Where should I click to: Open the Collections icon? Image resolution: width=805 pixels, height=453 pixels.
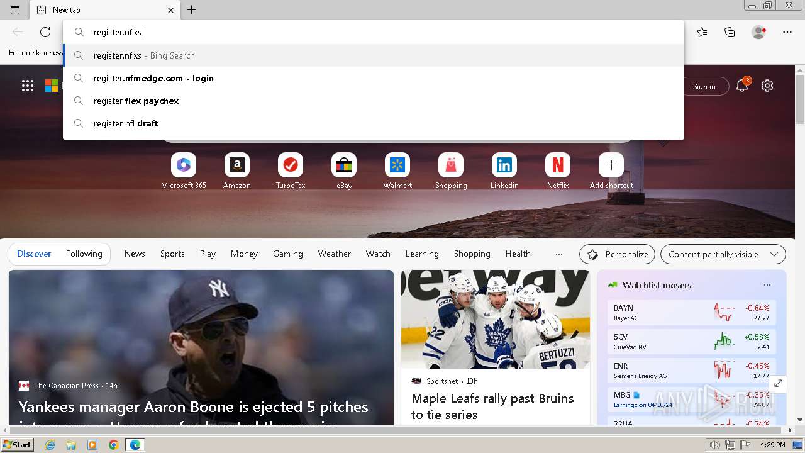click(730, 32)
